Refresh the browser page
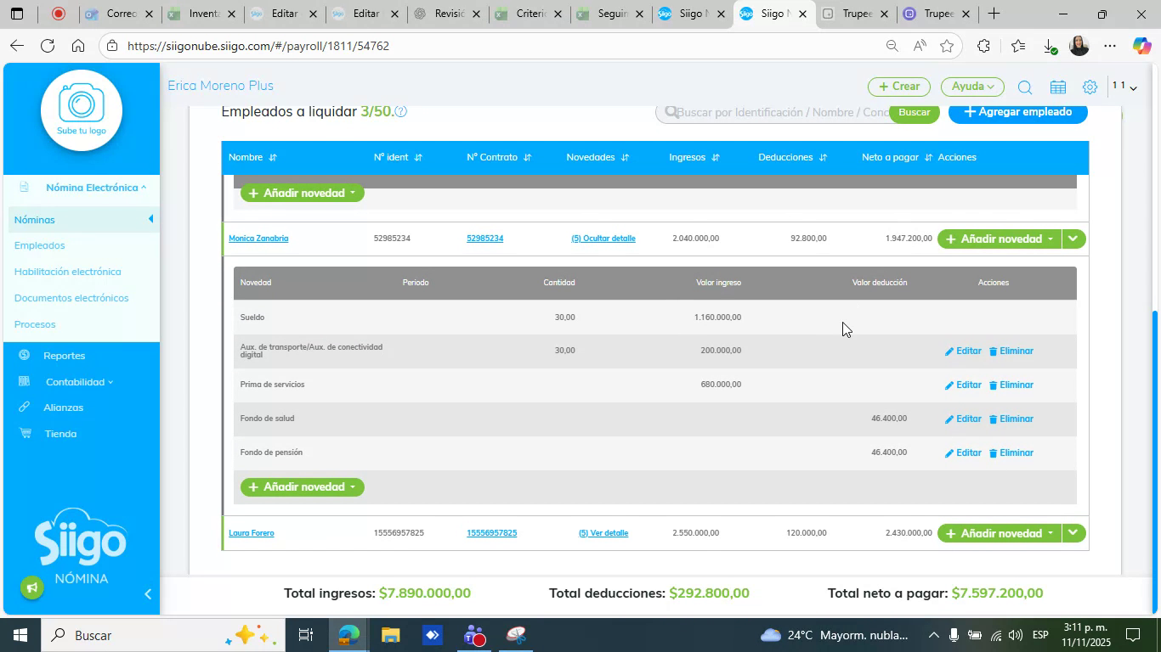Image resolution: width=1161 pixels, height=652 pixels. (x=48, y=46)
